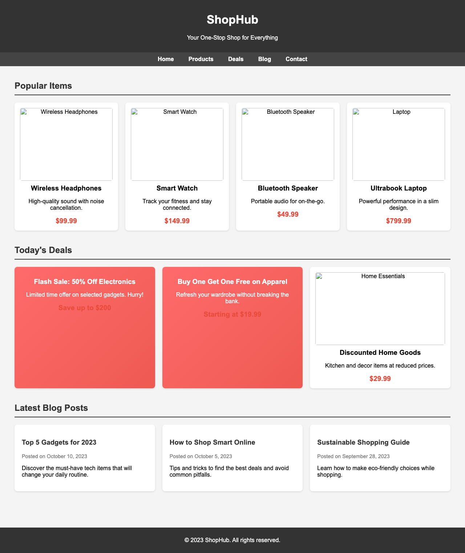This screenshot has height=553, width=465.
Task: Open the Home navigation link
Action: [x=165, y=59]
